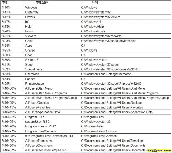Viewport: 172px width, 153px height.
Task: Click the C:\Windows\Help example cell
Action: point(125,27)
